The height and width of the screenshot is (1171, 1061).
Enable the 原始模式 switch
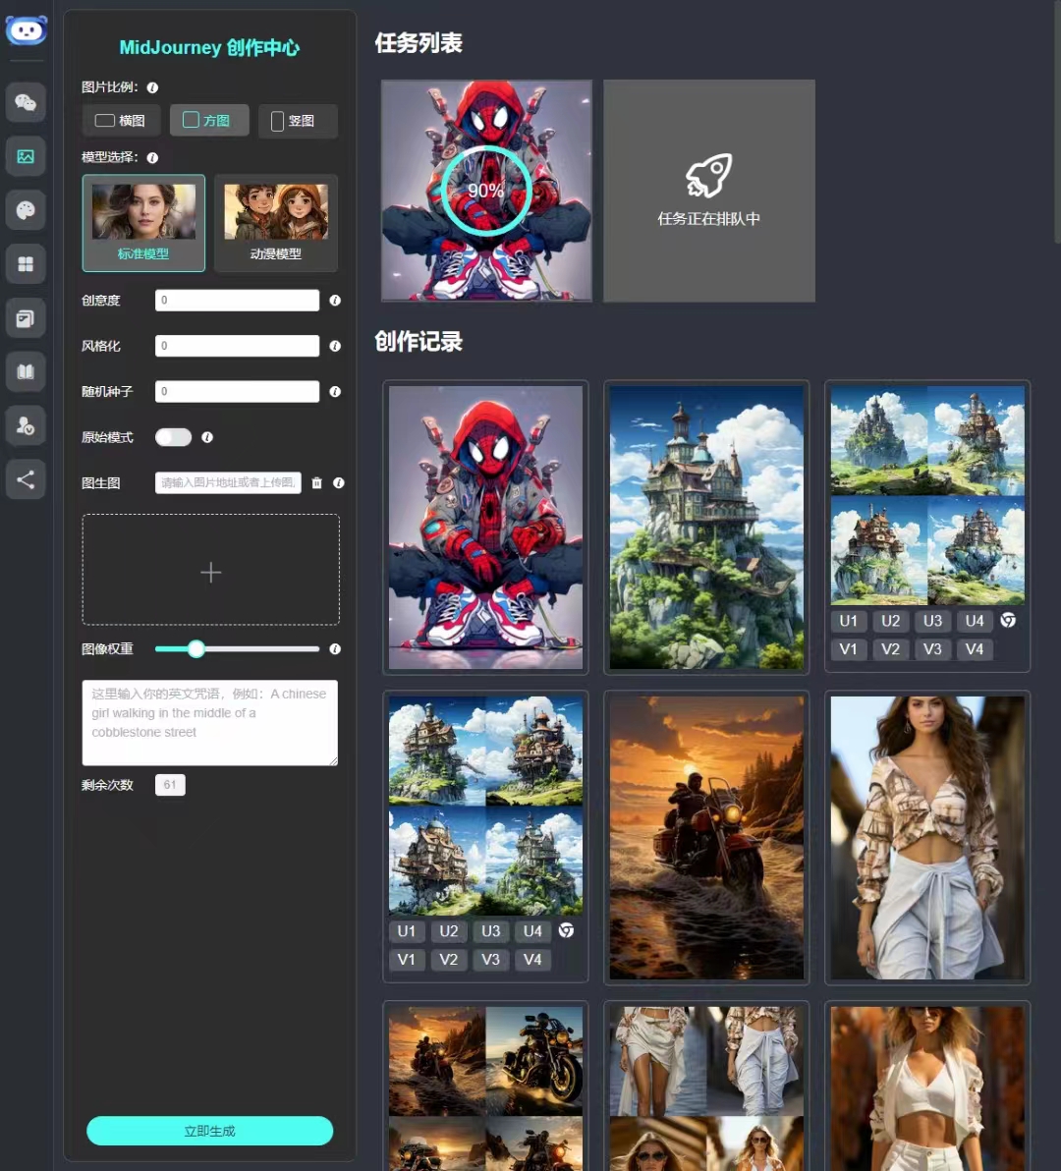pos(173,437)
